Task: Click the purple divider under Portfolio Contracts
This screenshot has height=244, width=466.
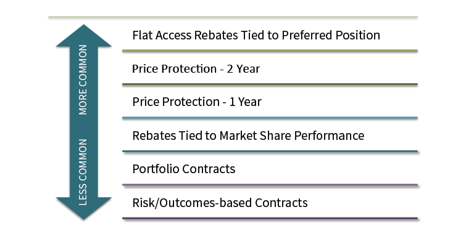Action: click(270, 185)
